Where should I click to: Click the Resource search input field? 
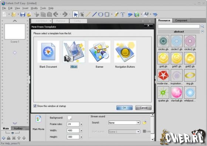(x=179, y=26)
